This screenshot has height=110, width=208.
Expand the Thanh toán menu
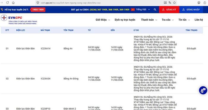[149, 20]
